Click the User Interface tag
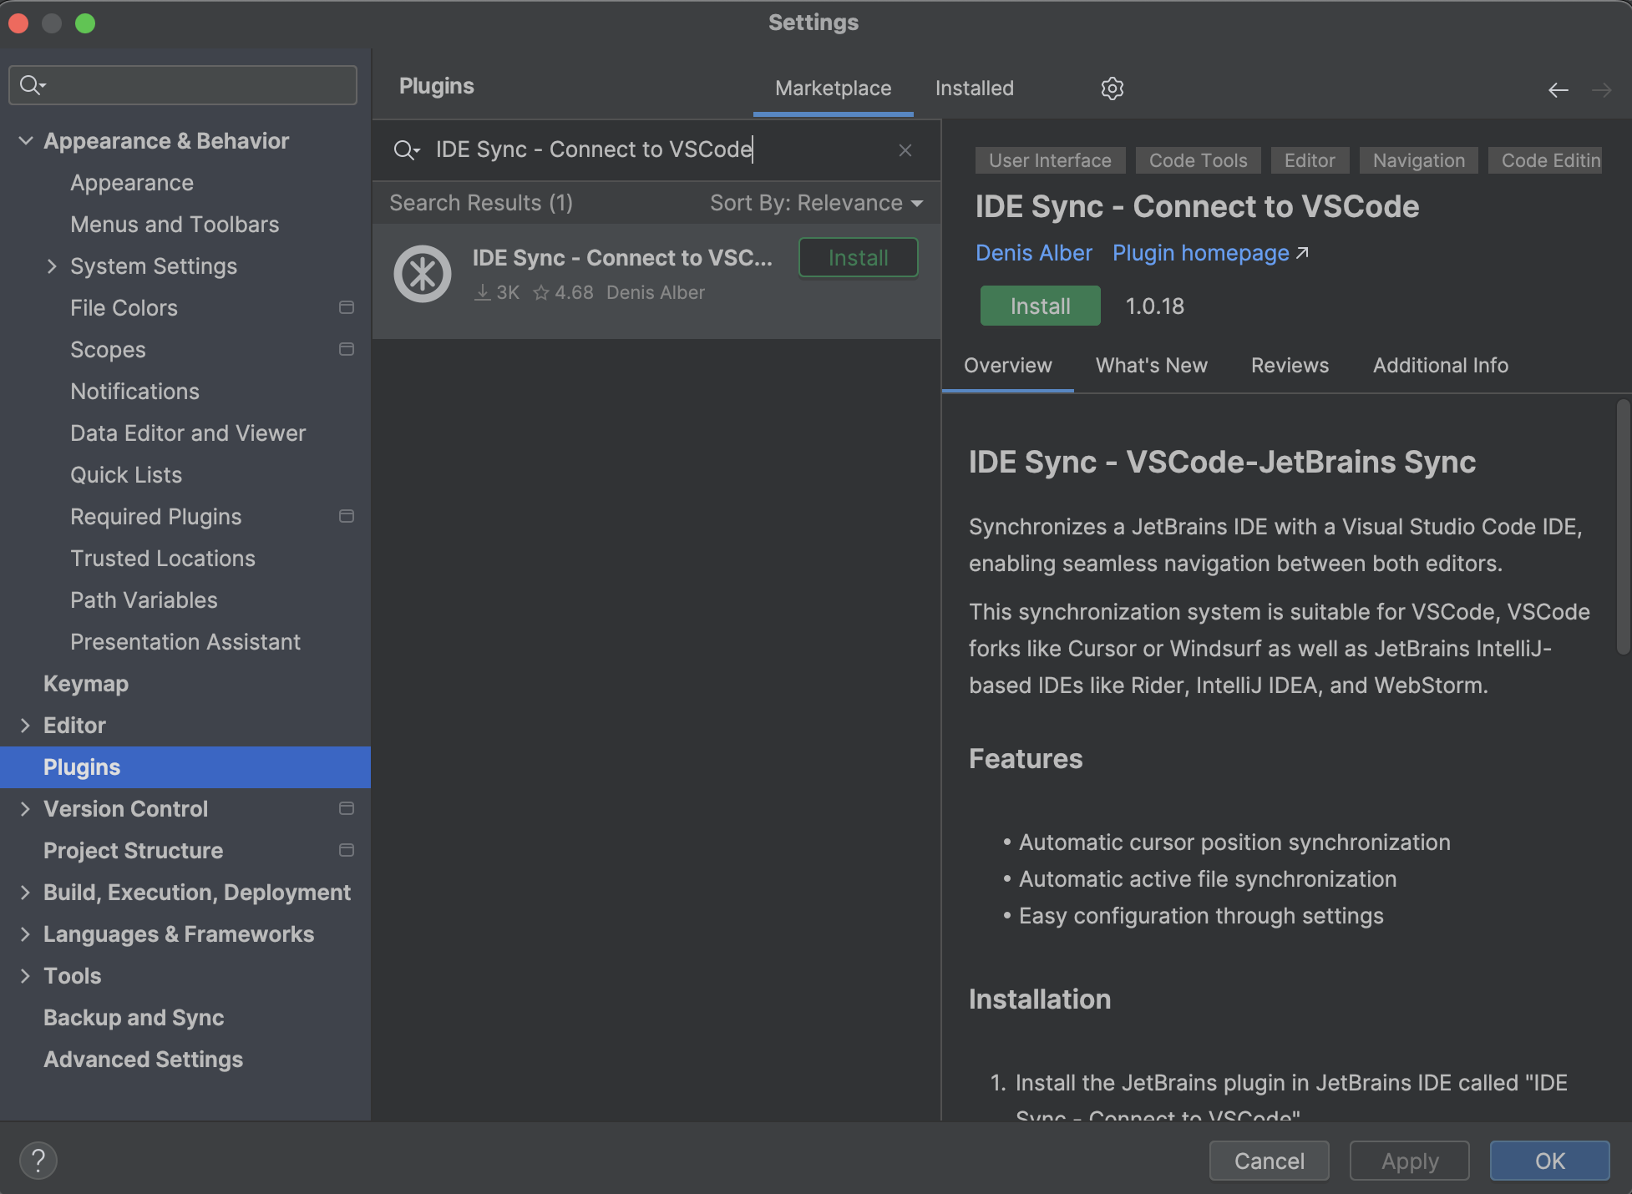 (x=1050, y=160)
